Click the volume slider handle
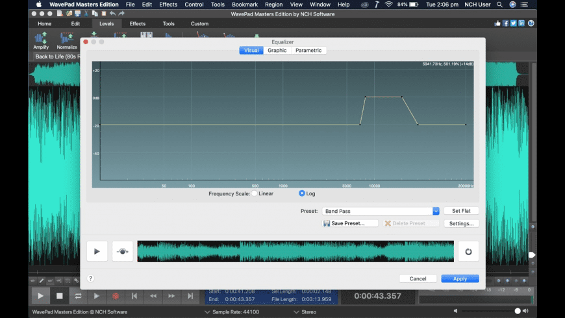 (x=518, y=312)
